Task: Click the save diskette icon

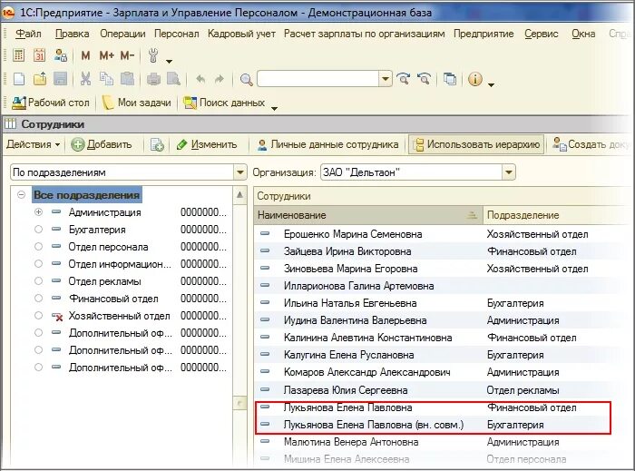Action: point(61,79)
